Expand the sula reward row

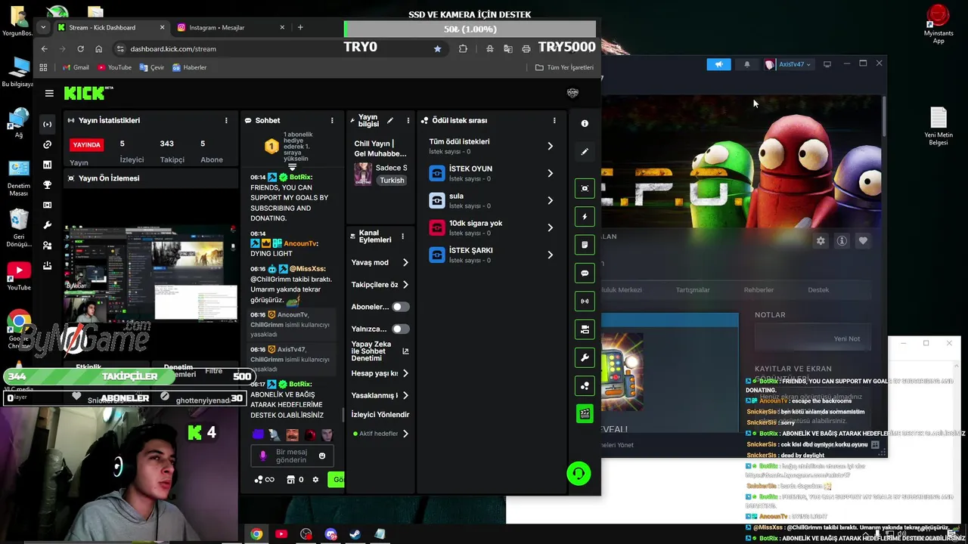click(550, 200)
